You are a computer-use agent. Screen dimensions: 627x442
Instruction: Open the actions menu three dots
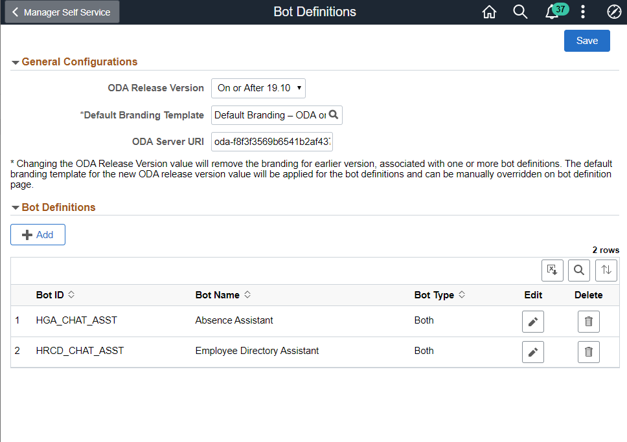click(x=582, y=12)
